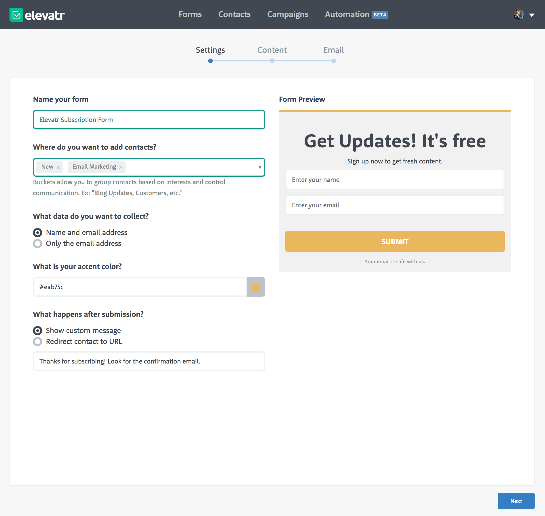This screenshot has height=516, width=545.
Task: Select "Show custom message" option
Action: (x=38, y=330)
